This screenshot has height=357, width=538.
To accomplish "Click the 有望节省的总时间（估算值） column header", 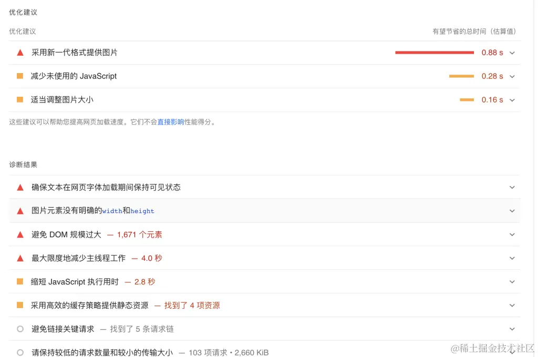I will click(474, 31).
